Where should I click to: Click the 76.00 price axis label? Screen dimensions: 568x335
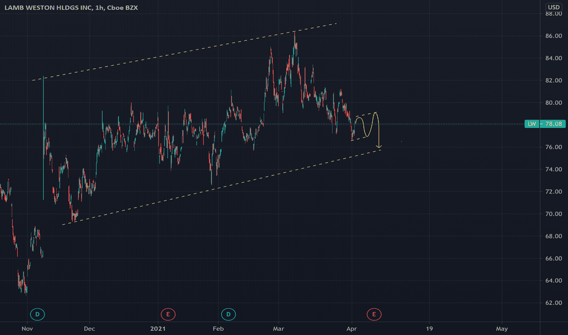click(x=553, y=147)
